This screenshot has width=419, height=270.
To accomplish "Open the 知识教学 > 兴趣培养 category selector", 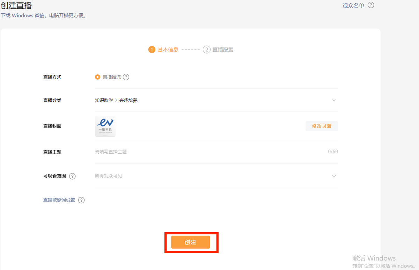I will pos(116,101).
